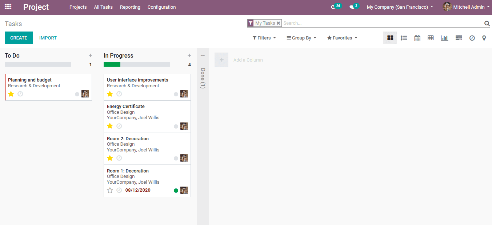Open the Configuration menu
Image resolution: width=492 pixels, height=225 pixels.
[x=162, y=7]
